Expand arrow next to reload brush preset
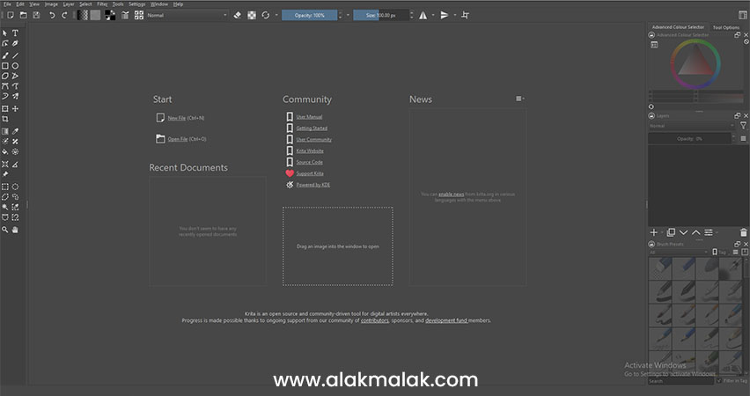Viewport: 750px width, 396px height. [x=276, y=15]
